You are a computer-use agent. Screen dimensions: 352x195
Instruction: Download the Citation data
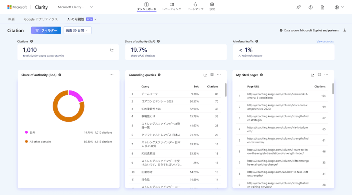click(x=344, y=30)
